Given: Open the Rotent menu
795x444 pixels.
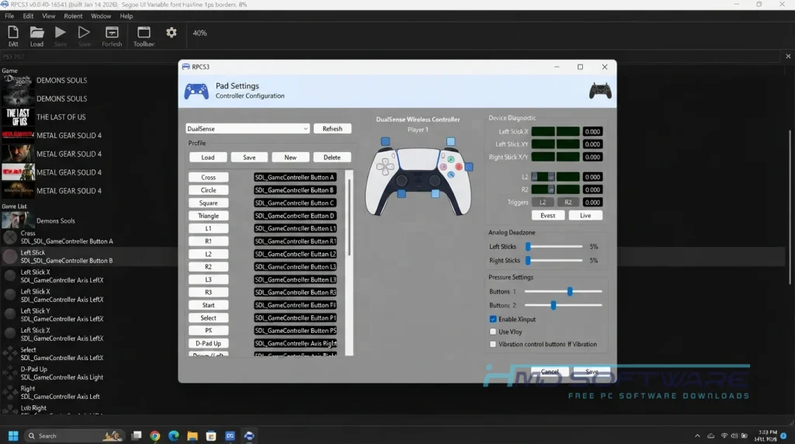Looking at the screenshot, I should point(73,16).
